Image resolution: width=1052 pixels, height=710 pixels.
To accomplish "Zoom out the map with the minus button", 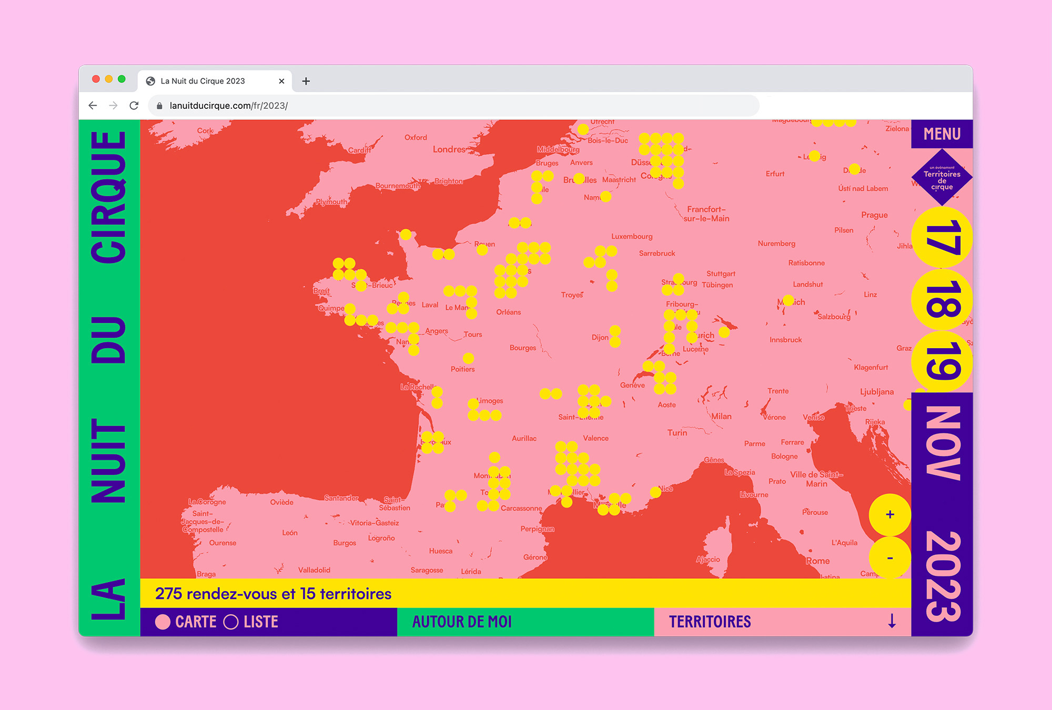I will pyautogui.click(x=890, y=557).
